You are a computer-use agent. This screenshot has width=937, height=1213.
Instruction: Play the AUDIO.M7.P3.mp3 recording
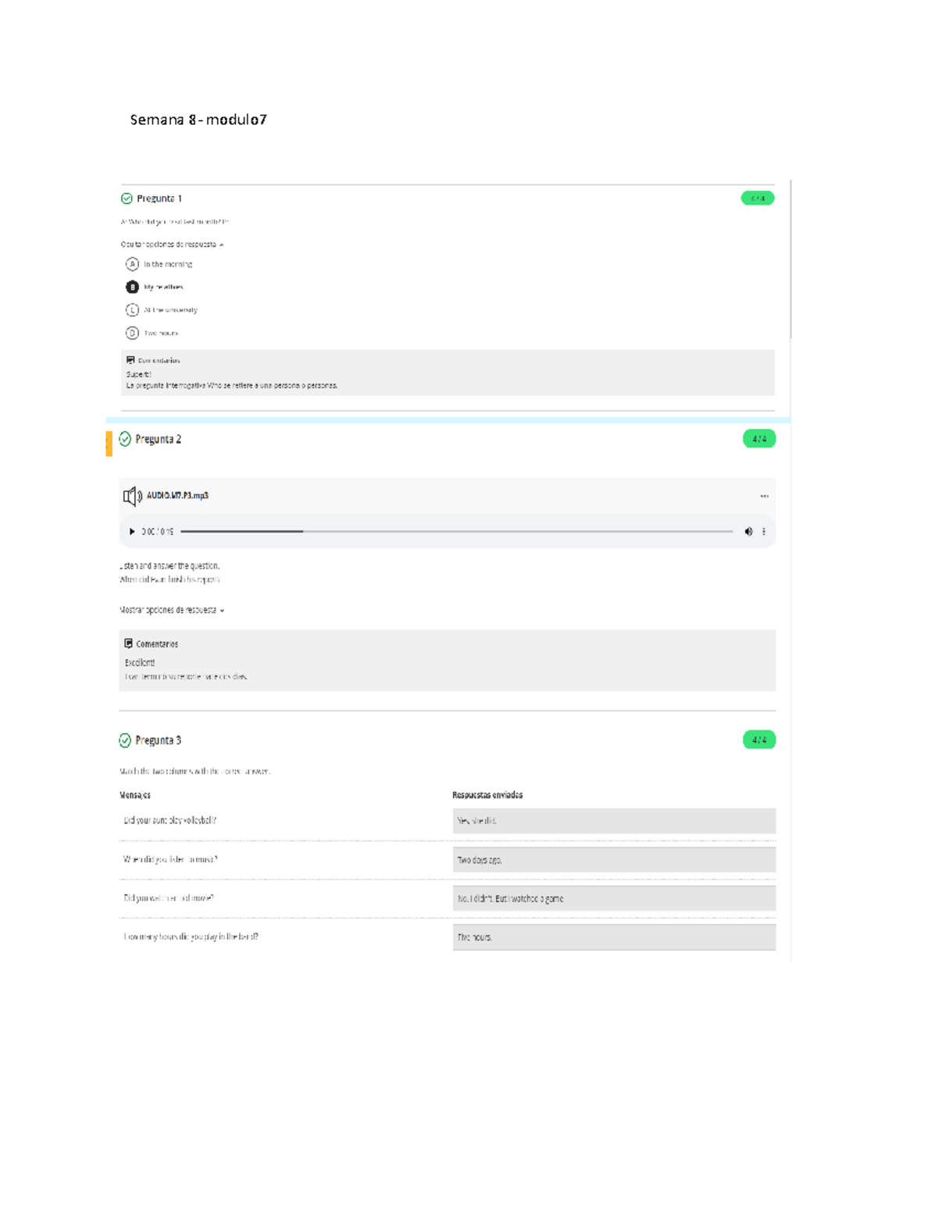[132, 532]
